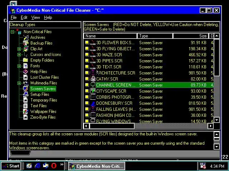Click the Lost Cluster Files icon
Viewport: 229px width, 171px height.
(25, 77)
